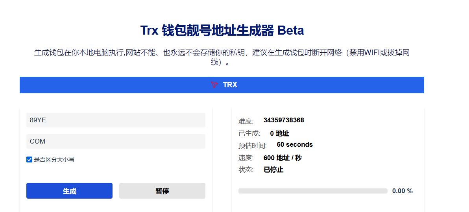Click the 600 地址 / 秒 speed value
Viewport: 469px width, 212px height.
[x=283, y=158]
